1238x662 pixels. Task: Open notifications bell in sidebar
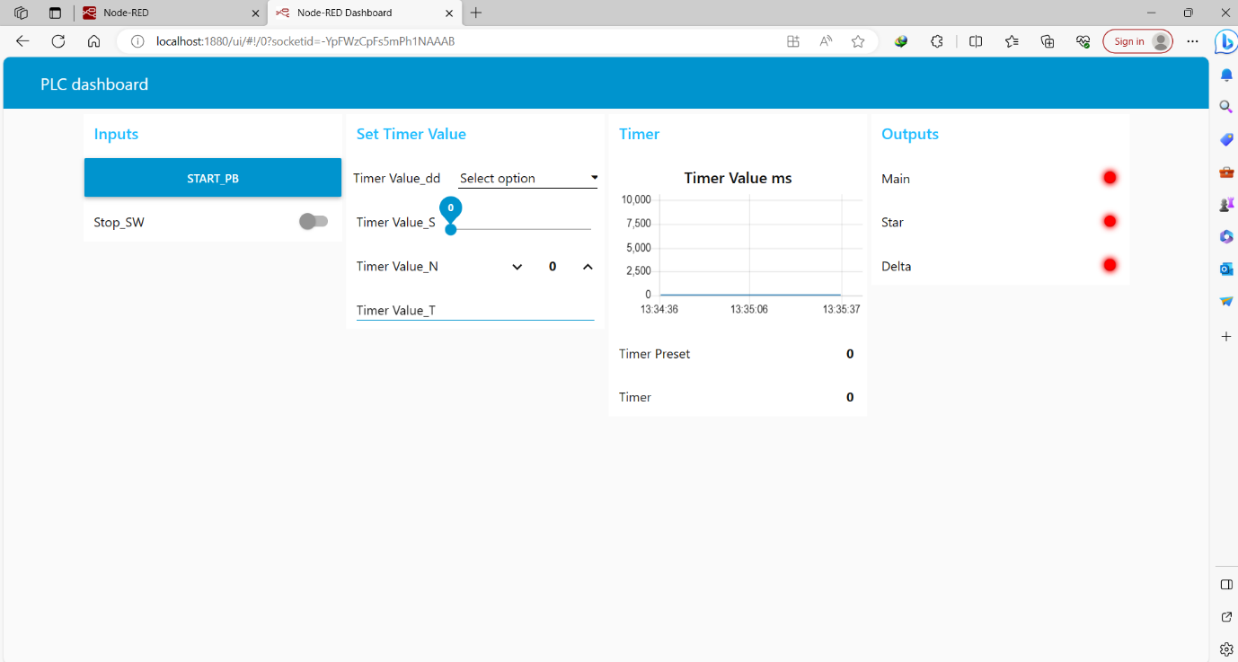tap(1225, 75)
